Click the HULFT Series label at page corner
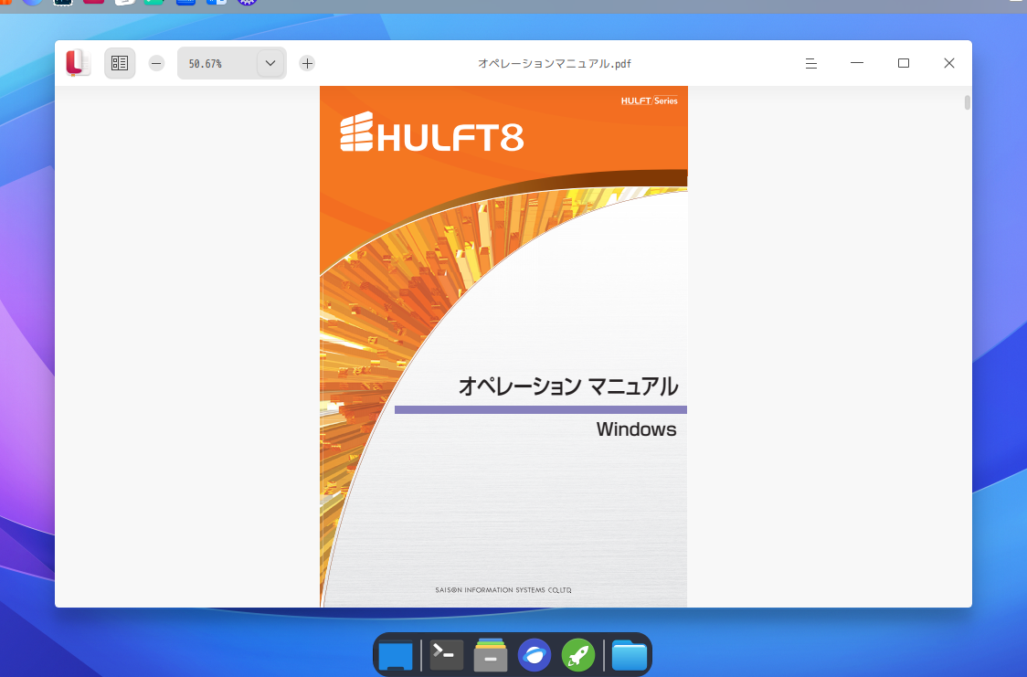Screen dimensions: 1027x677 (x=649, y=100)
